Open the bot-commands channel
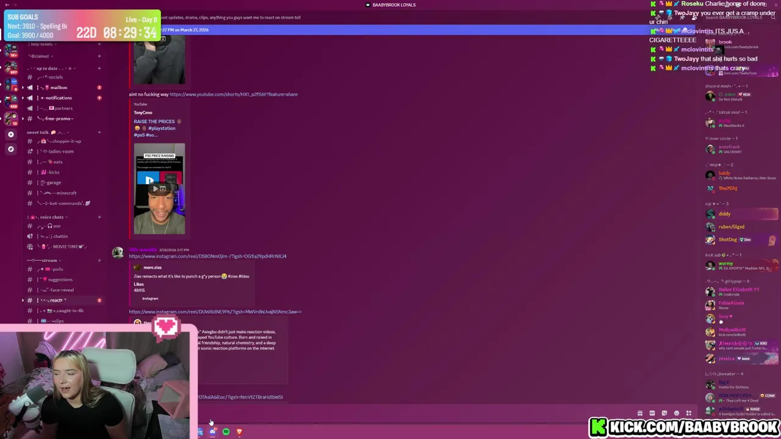The height and width of the screenshot is (439, 781). 64,203
